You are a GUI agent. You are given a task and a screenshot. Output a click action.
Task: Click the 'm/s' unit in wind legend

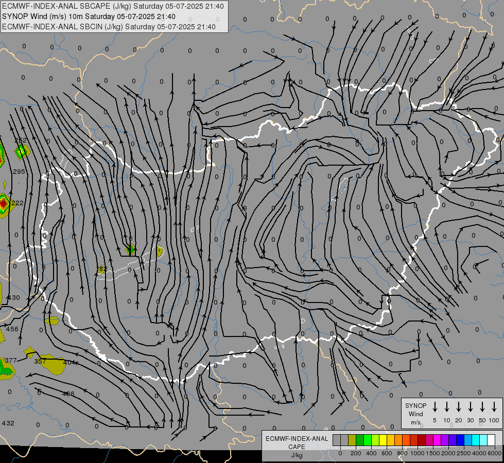click(x=415, y=422)
